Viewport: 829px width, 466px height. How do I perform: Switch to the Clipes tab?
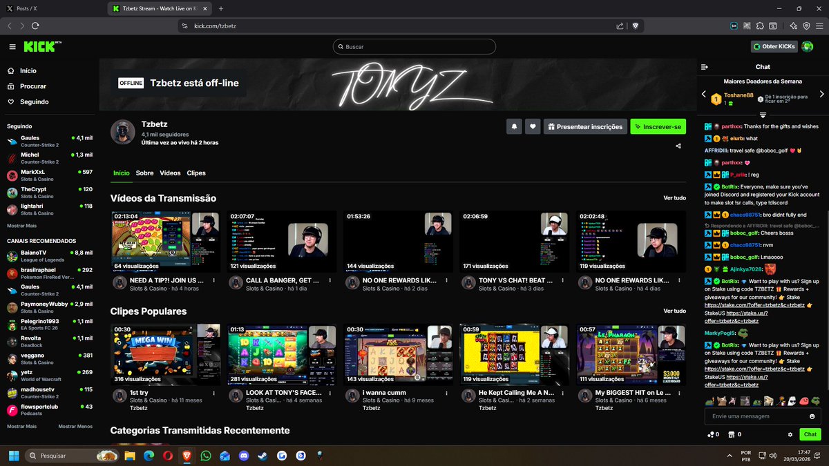pyautogui.click(x=196, y=173)
